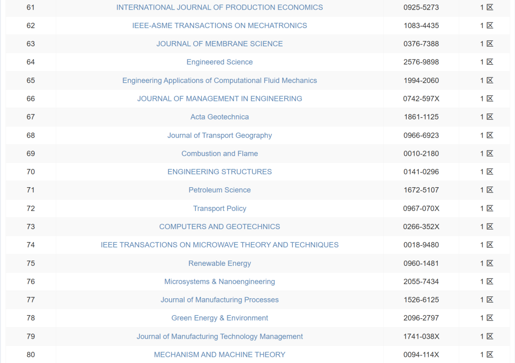Select ISSN 0925-5273 cell
The width and height of the screenshot is (515, 363).
pyautogui.click(x=421, y=7)
